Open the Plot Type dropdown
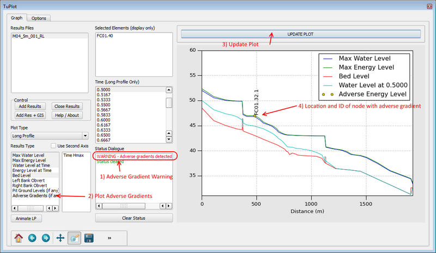The width and height of the screenshot is (436, 253). (49, 135)
